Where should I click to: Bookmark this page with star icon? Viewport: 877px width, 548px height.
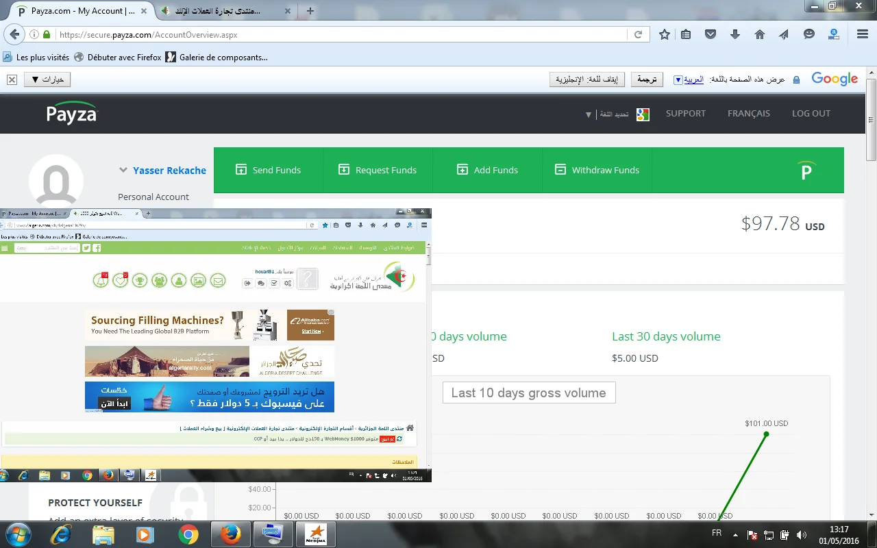click(664, 34)
